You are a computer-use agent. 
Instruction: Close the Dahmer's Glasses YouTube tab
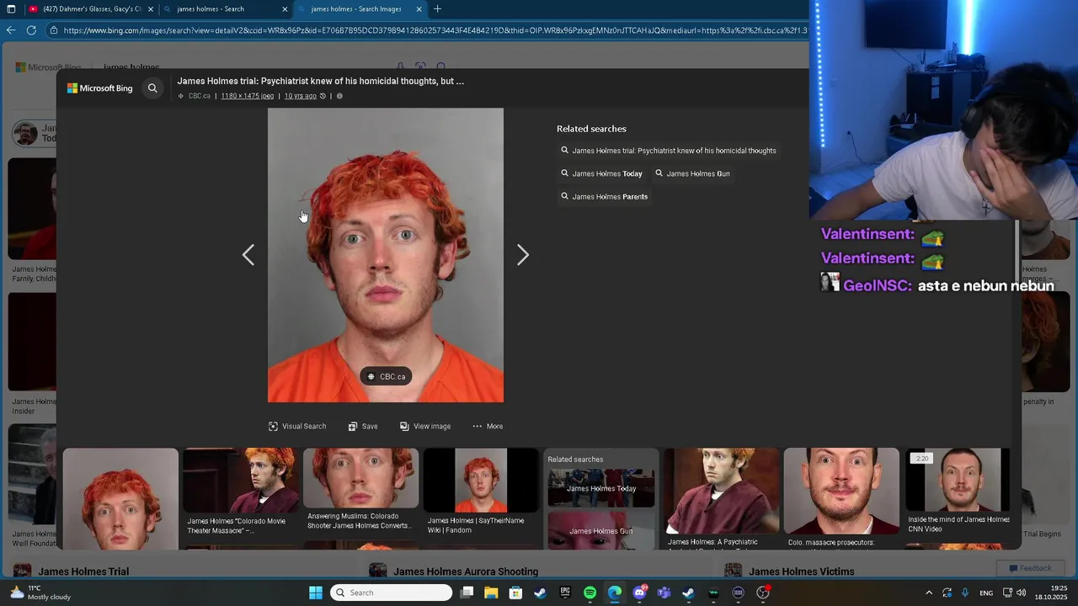click(x=151, y=9)
